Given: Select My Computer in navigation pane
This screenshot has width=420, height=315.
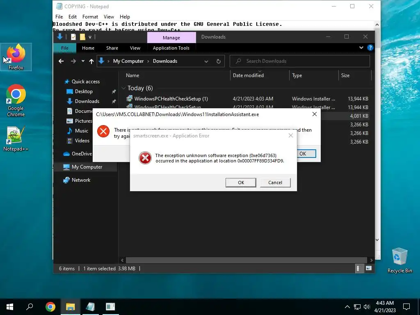Looking at the screenshot, I should click(x=87, y=167).
